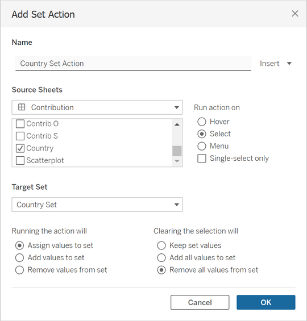This screenshot has width=307, height=321.
Task: Select the Hover radio button
Action: pyautogui.click(x=202, y=122)
